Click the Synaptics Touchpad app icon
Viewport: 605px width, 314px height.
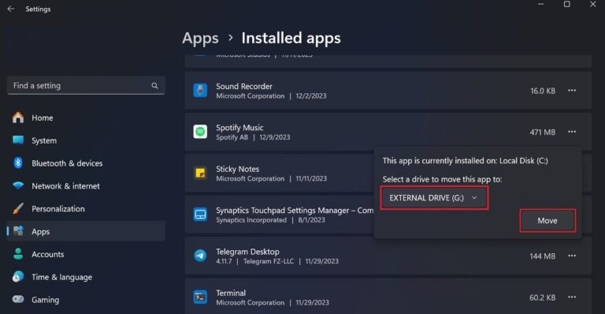coord(200,215)
